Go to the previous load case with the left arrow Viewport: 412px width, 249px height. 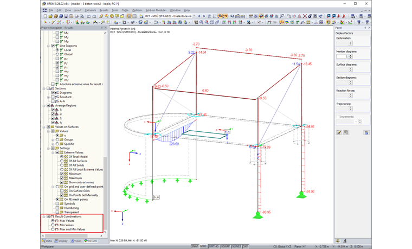click(199, 16)
